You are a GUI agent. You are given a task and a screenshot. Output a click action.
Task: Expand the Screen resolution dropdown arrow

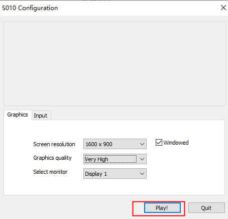click(142, 144)
